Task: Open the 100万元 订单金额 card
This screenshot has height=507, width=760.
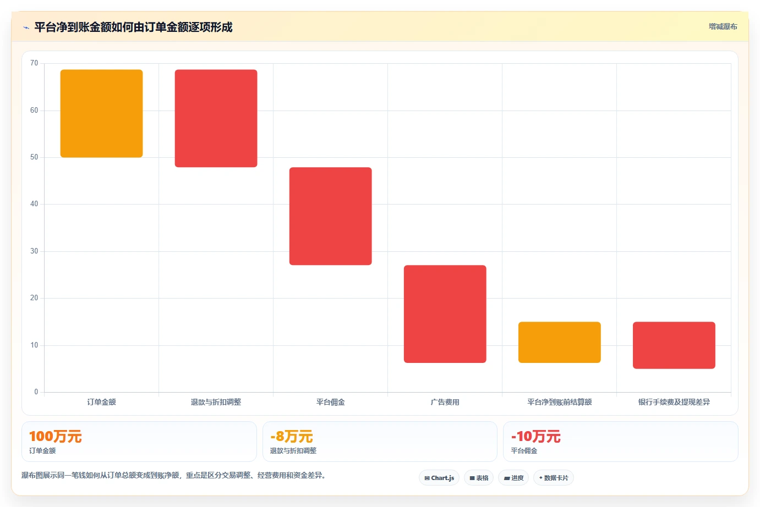Action: 139,442
